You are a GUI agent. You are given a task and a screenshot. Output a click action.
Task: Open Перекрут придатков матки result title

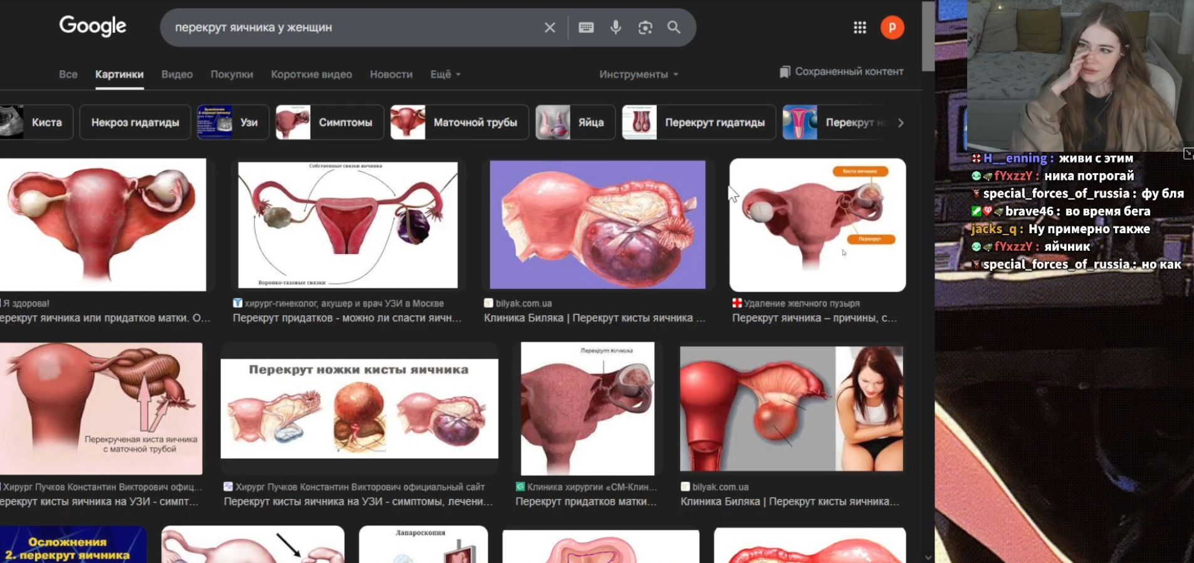click(x=586, y=502)
